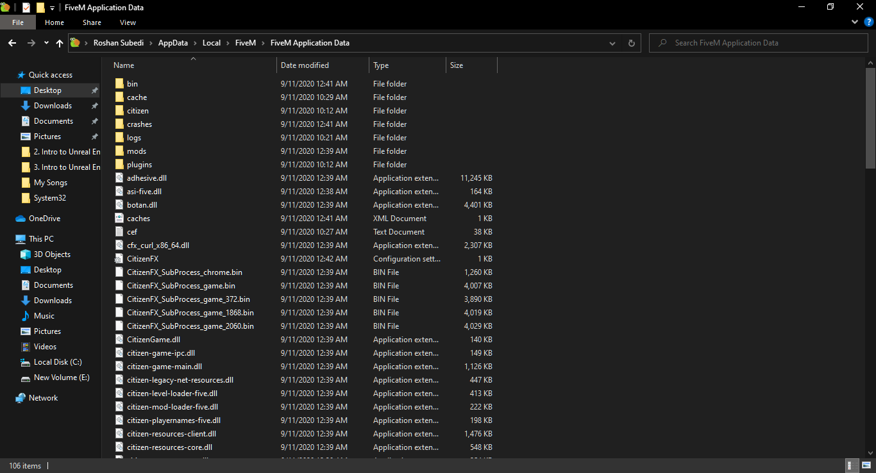This screenshot has height=473, width=876.
Task: Select the logs folder icon
Action: pyautogui.click(x=119, y=138)
